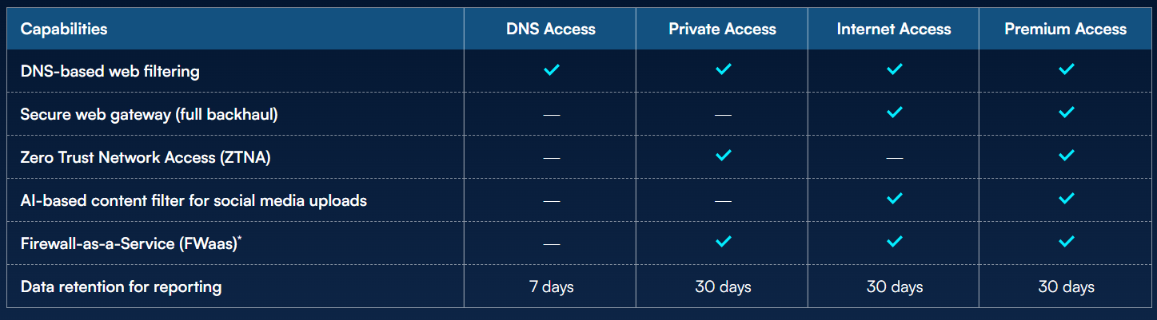The image size is (1157, 320).
Task: Select the DNS Access column header
Action: coord(551,30)
